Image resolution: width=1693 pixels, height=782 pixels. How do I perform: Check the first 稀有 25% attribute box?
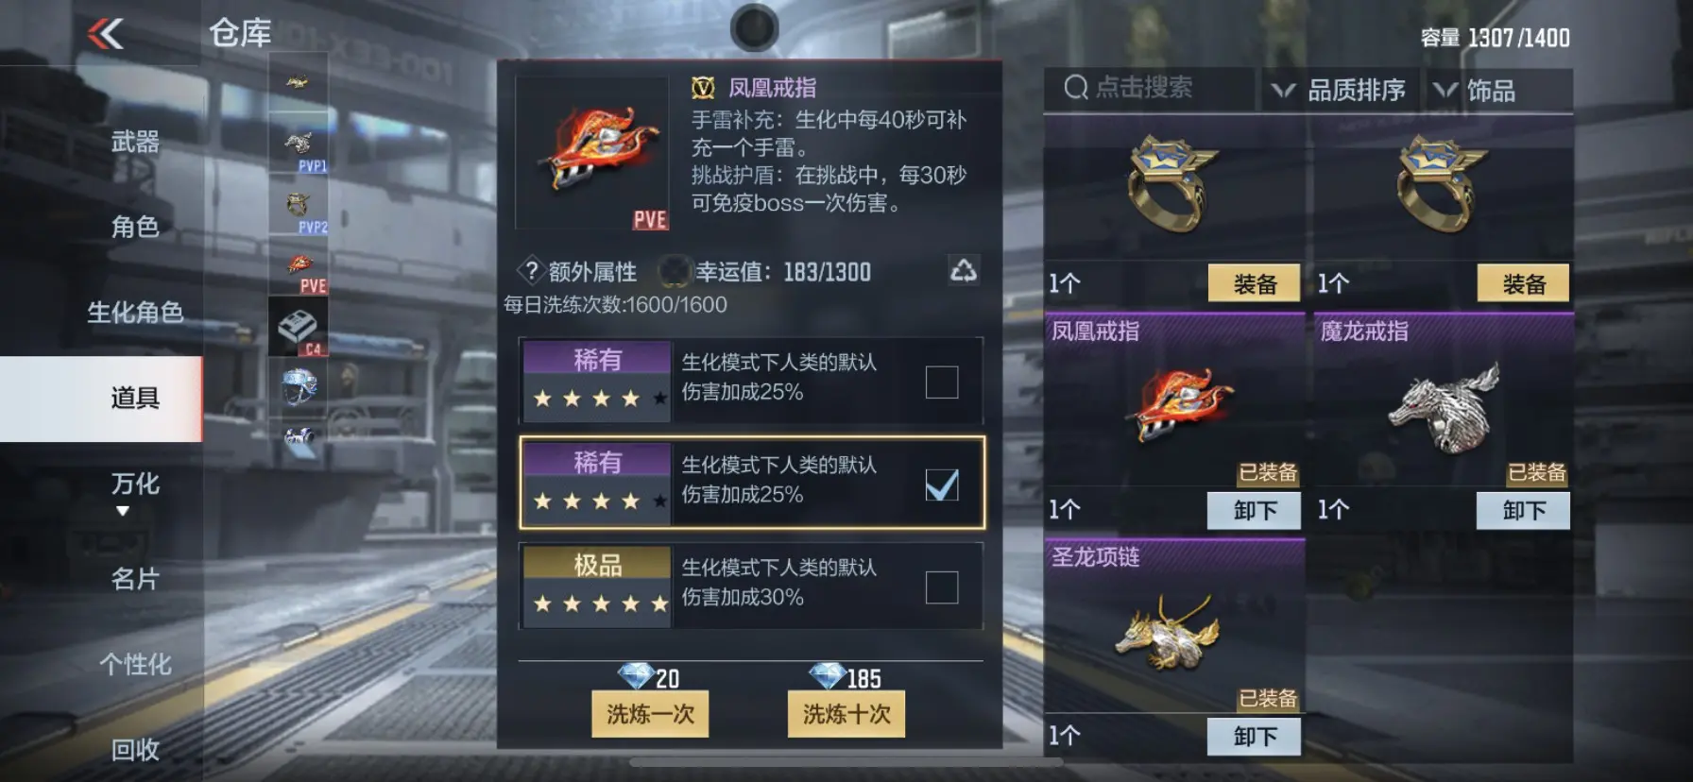point(941,382)
